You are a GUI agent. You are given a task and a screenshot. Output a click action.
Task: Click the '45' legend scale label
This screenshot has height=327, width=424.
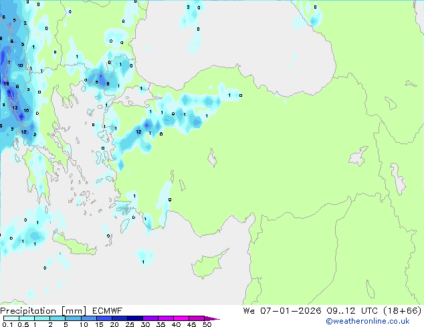click(x=191, y=324)
